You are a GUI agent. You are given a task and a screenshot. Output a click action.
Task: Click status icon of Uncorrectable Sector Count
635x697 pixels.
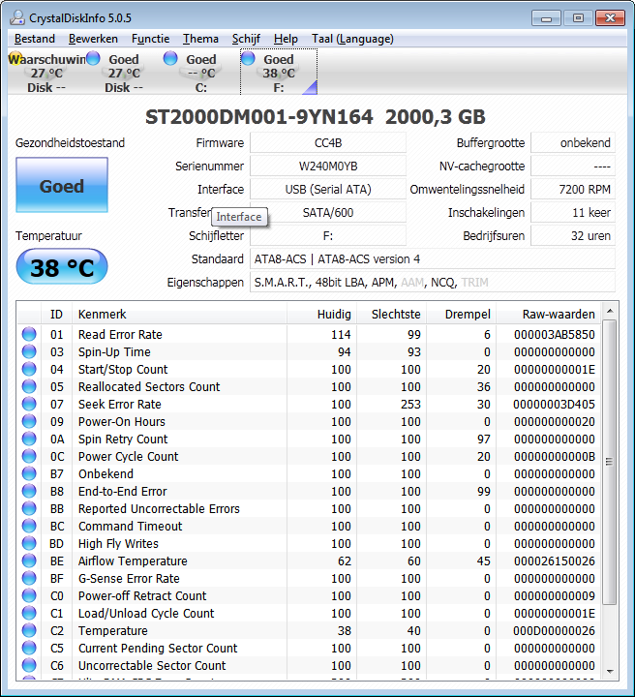click(29, 665)
